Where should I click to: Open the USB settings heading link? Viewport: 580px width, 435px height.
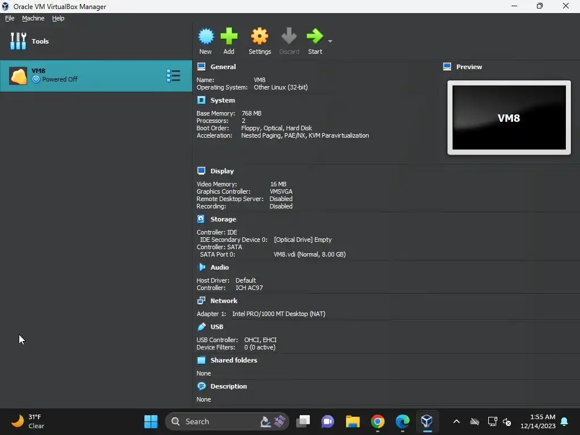(x=217, y=327)
